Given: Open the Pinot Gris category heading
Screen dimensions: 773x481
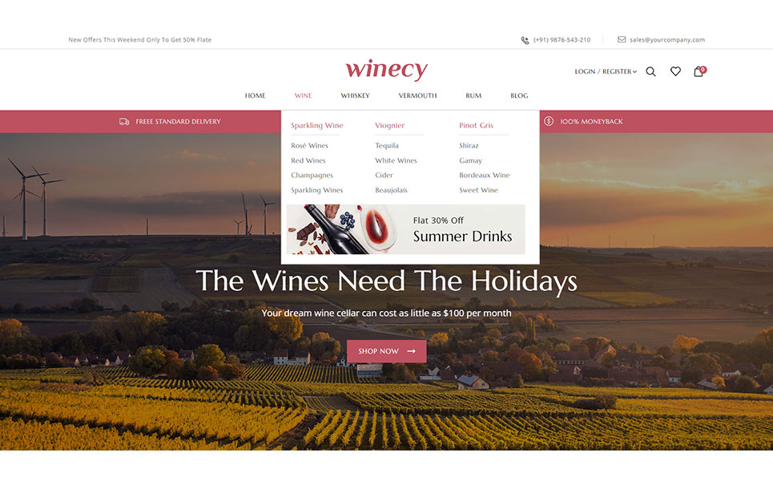Looking at the screenshot, I should tap(476, 125).
